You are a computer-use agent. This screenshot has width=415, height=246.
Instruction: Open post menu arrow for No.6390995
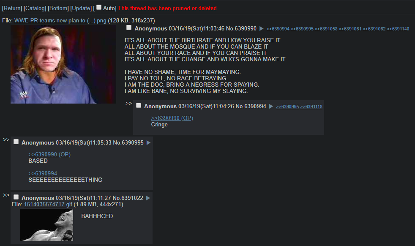click(148, 143)
